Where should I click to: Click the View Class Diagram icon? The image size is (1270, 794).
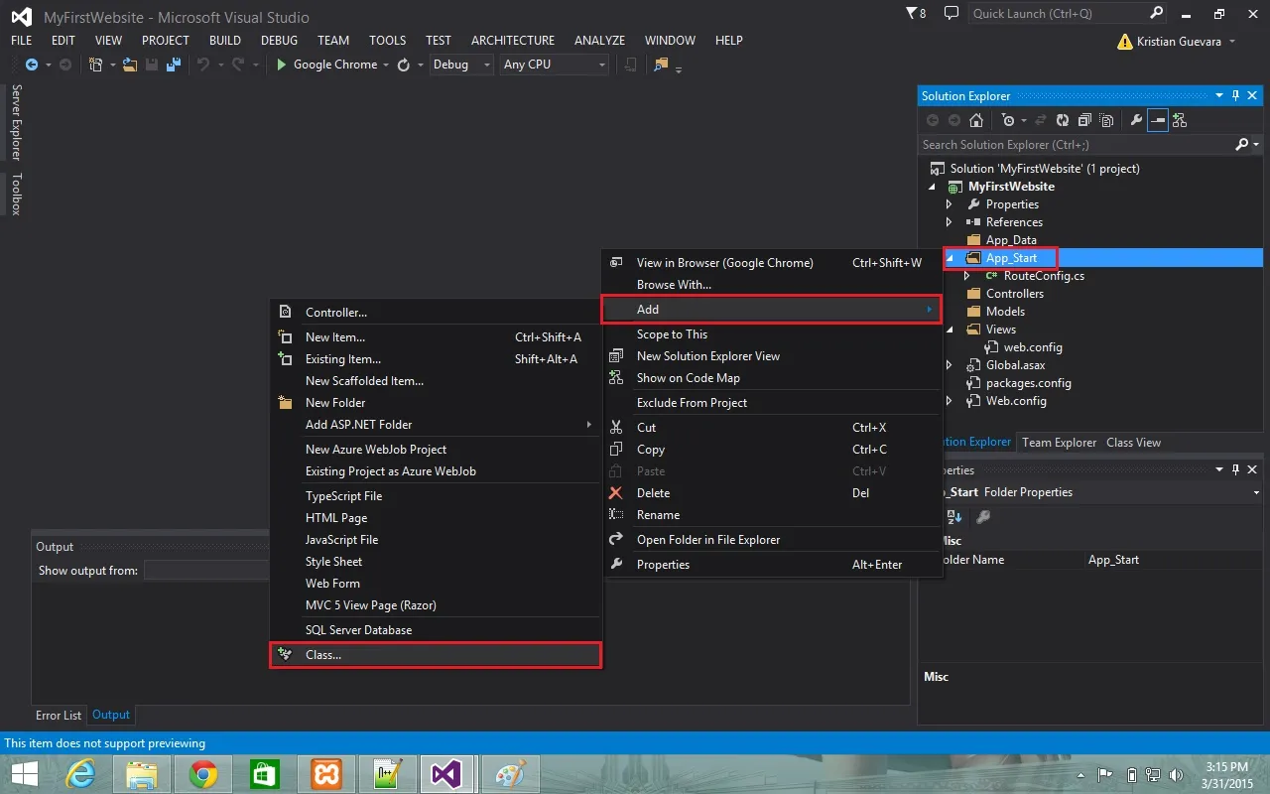1180,120
